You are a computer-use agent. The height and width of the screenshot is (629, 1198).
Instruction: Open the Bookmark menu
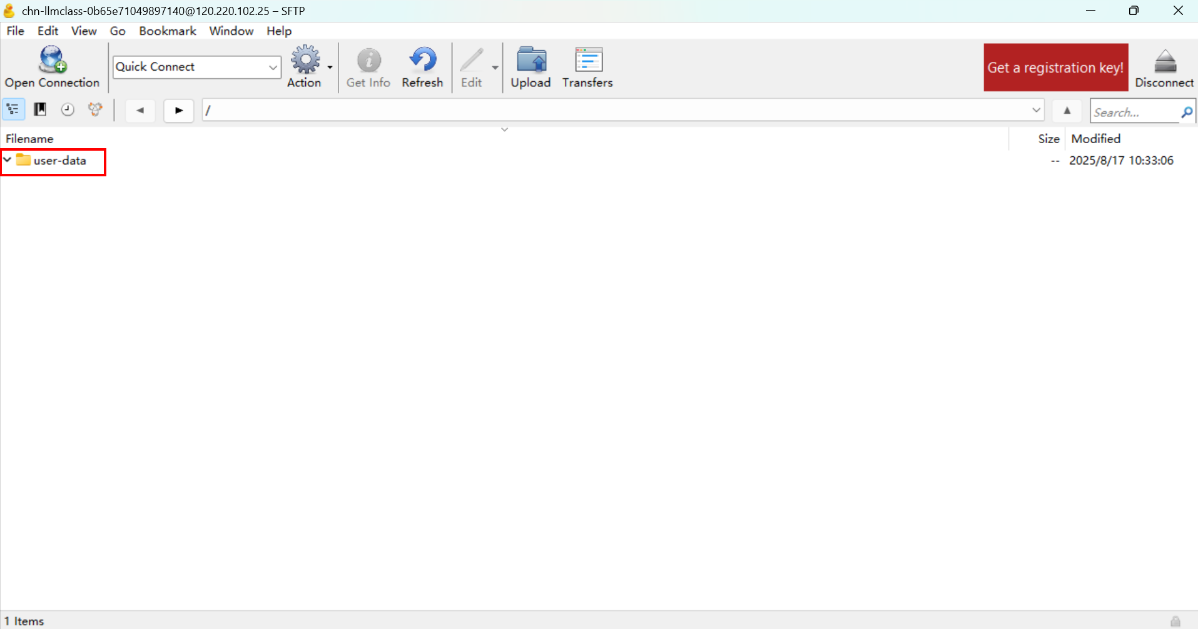(x=167, y=31)
